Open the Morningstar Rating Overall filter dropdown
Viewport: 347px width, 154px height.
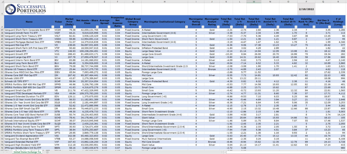pos(203,27)
